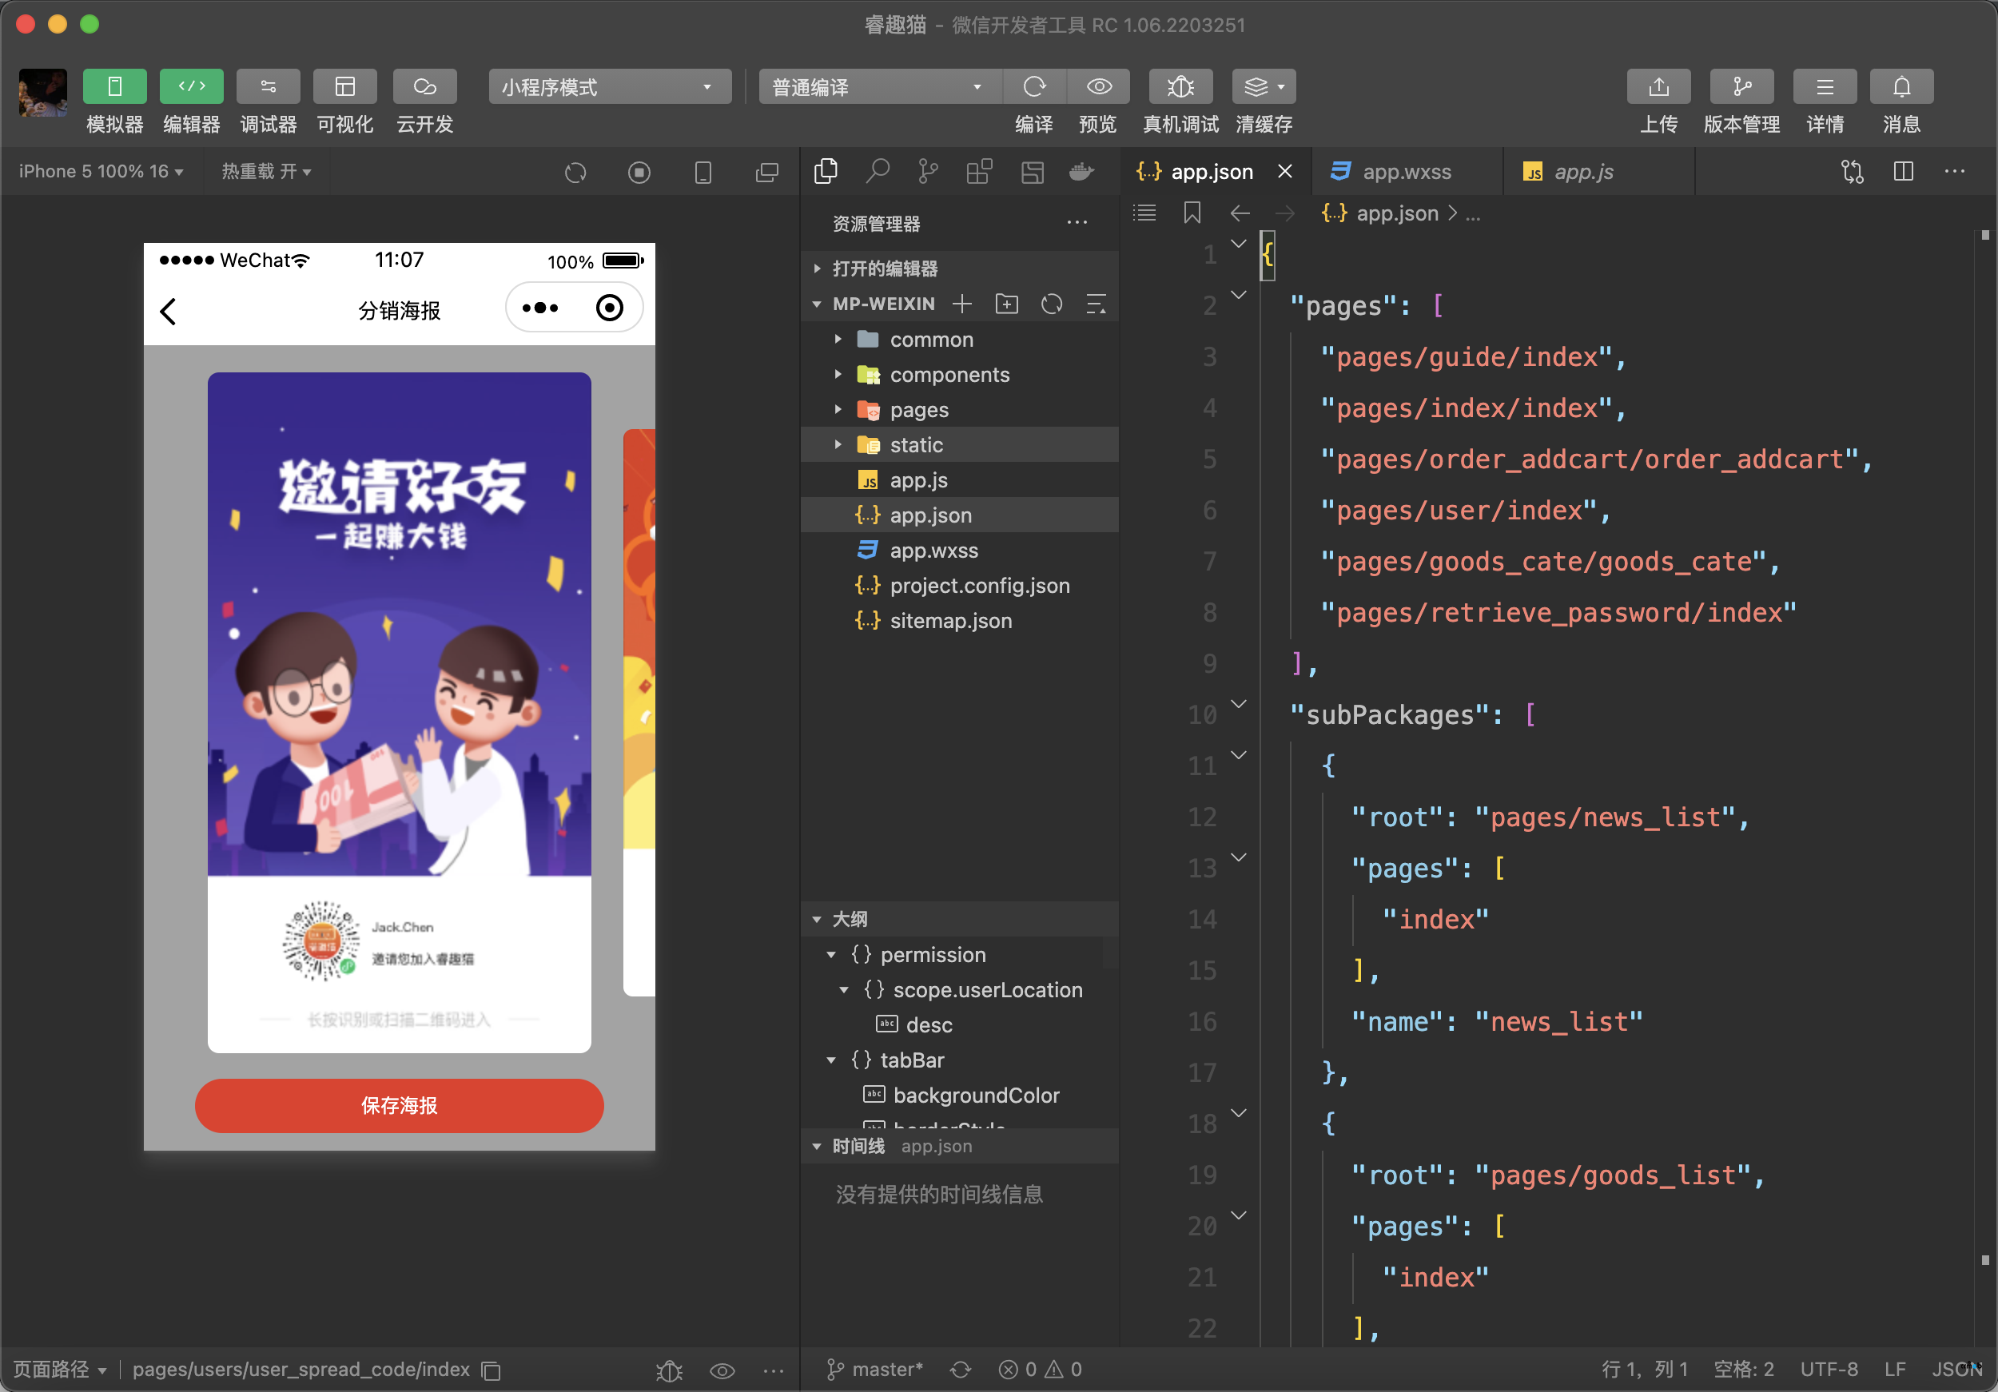
Task: Open the mini program capsule menu dots
Action: click(540, 308)
